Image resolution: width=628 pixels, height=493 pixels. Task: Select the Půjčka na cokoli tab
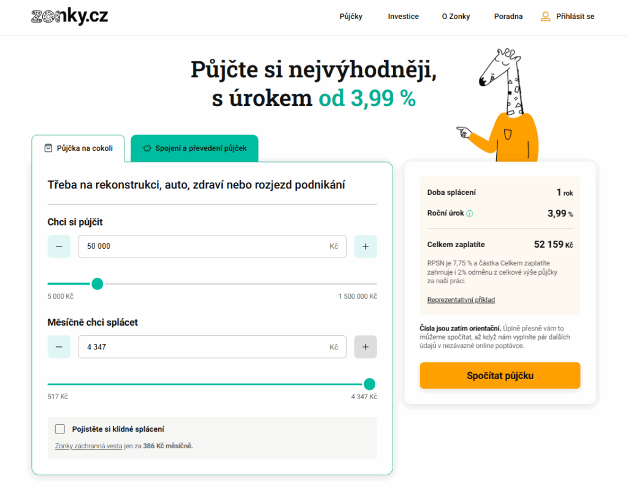78,148
